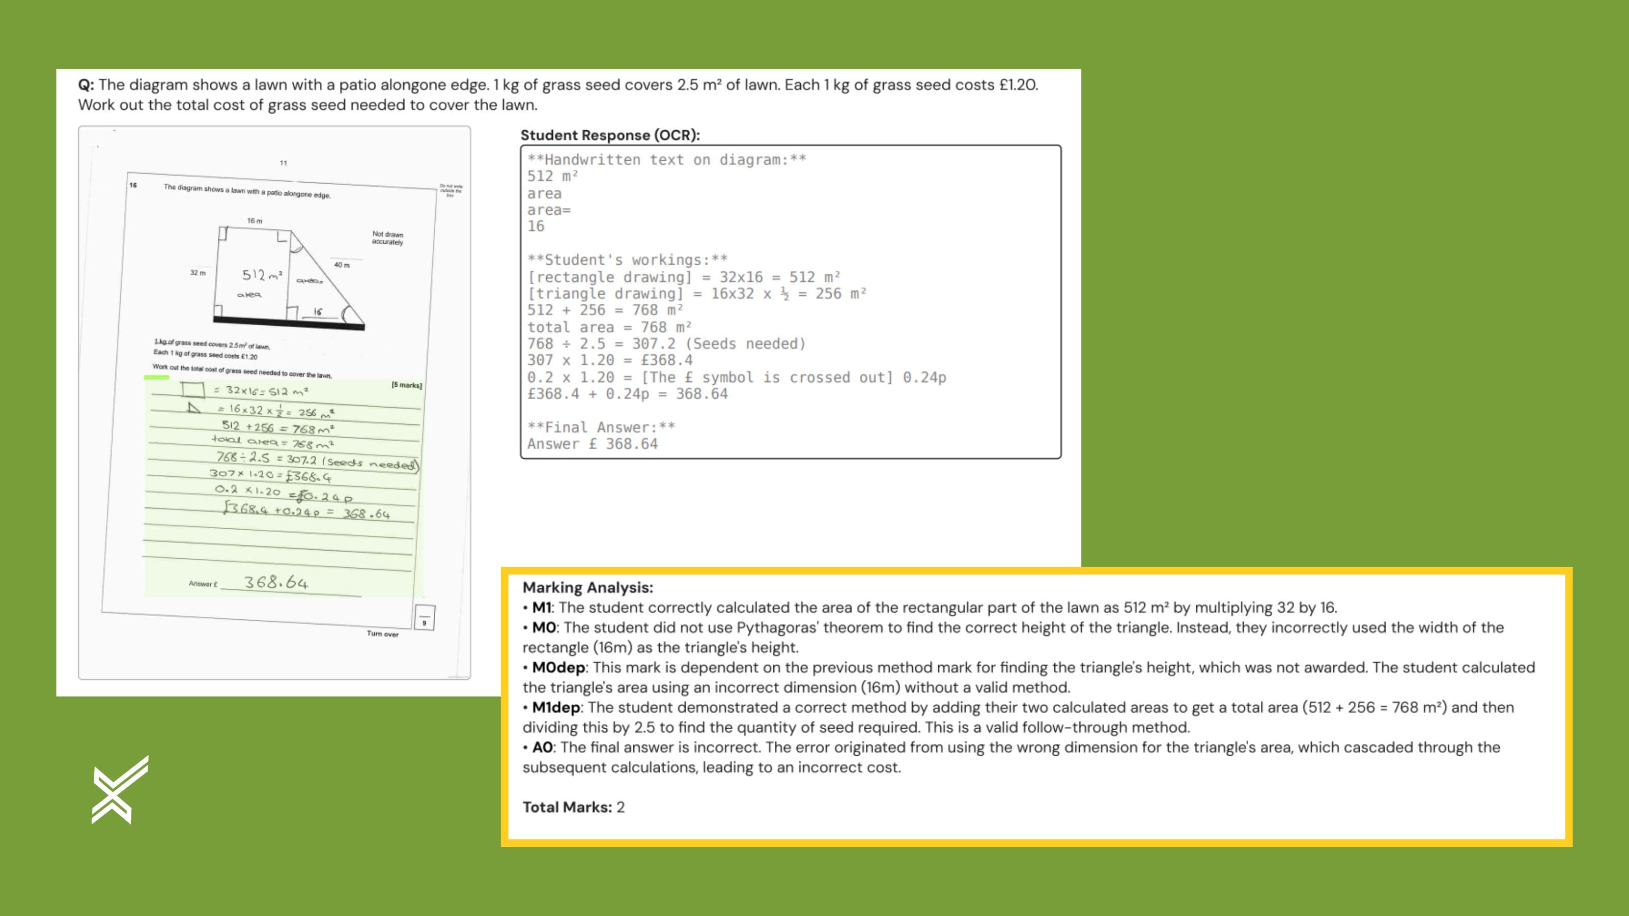Click the 'Student Response (OCR):' heading
This screenshot has height=916, width=1629.
pyautogui.click(x=610, y=135)
